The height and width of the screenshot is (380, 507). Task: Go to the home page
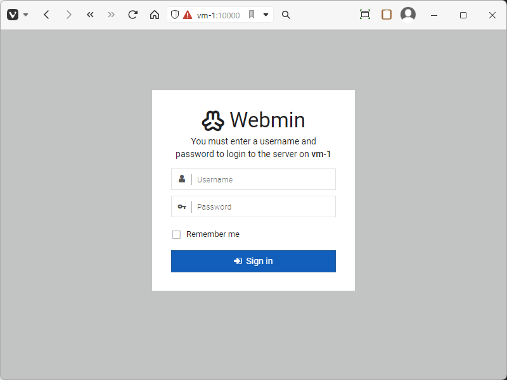click(155, 15)
